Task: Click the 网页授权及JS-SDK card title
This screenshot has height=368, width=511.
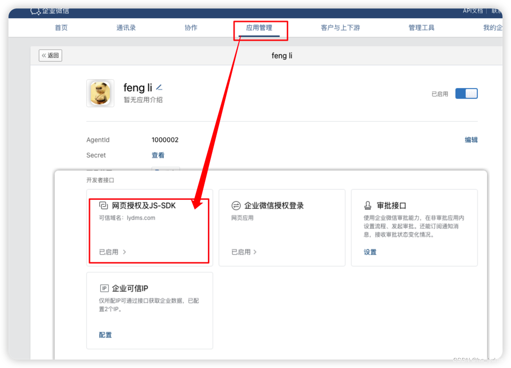Action: point(144,205)
